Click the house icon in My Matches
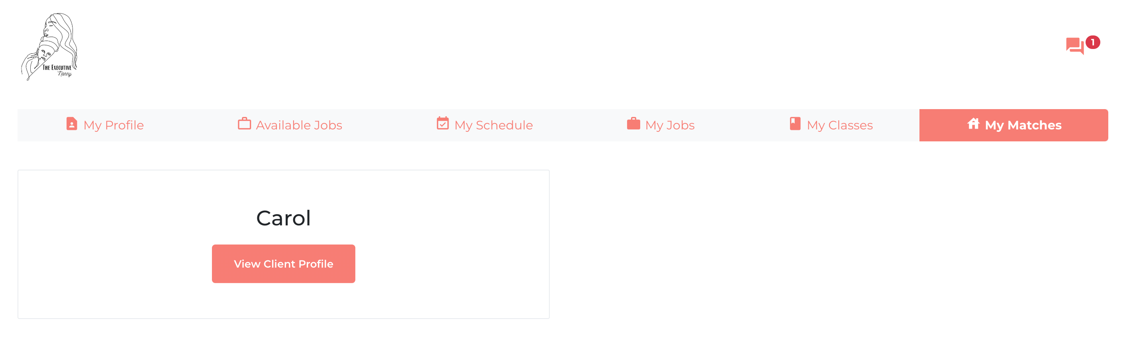The width and height of the screenshot is (1129, 360). 973,123
